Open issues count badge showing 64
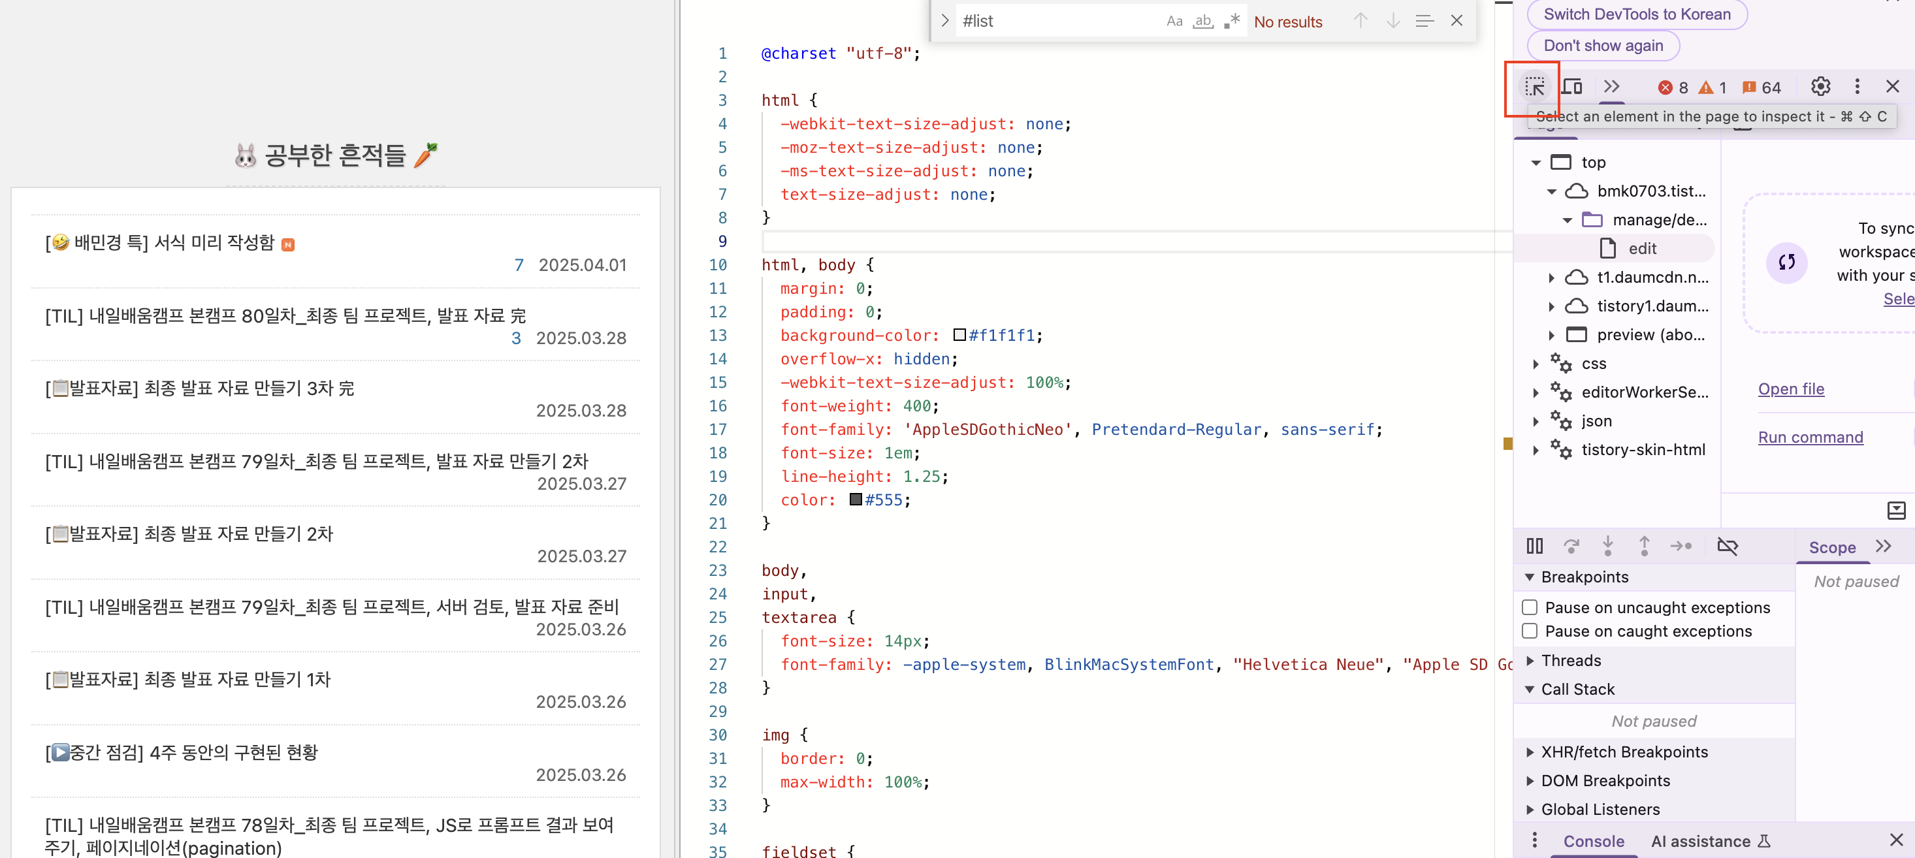The image size is (1915, 858). point(1762,87)
